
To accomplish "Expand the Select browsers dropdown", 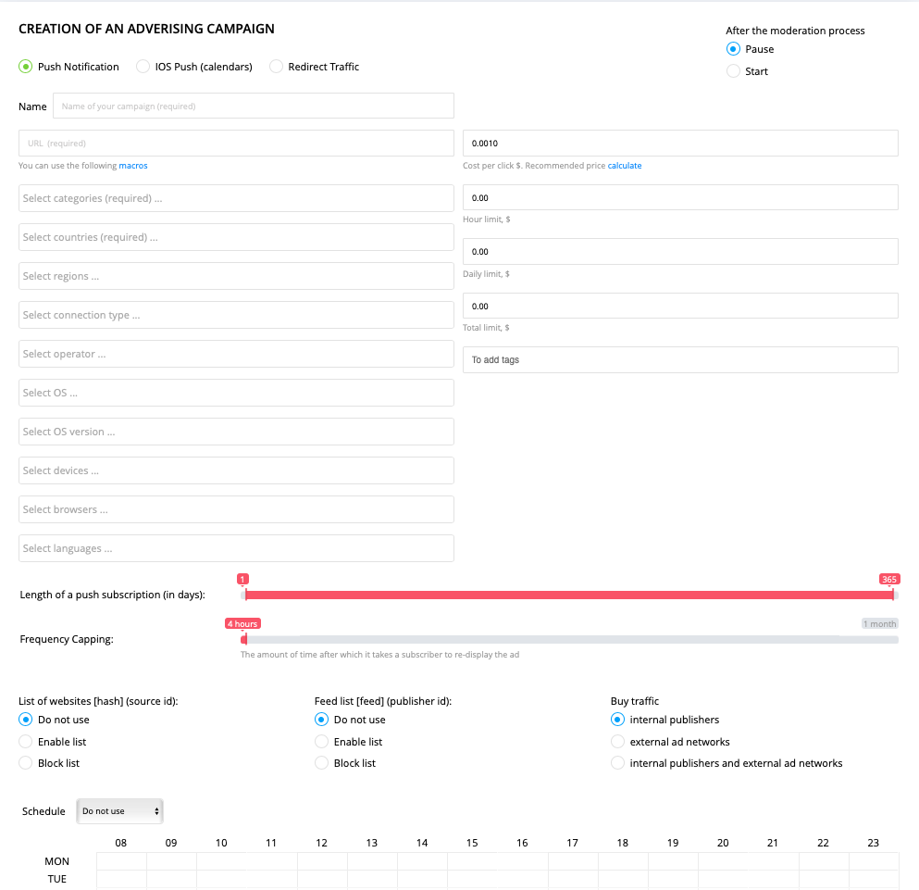I will pyautogui.click(x=236, y=509).
